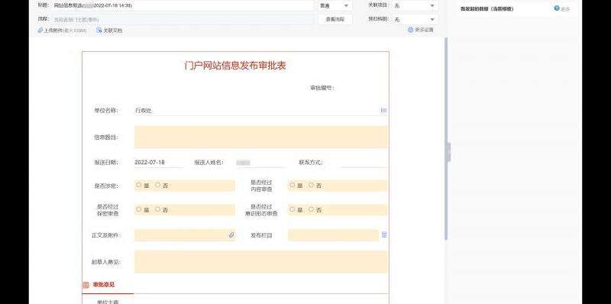Image resolution: width=611 pixels, height=304 pixels.
Task: Click the blue help question-mark icon
Action: (x=557, y=8)
